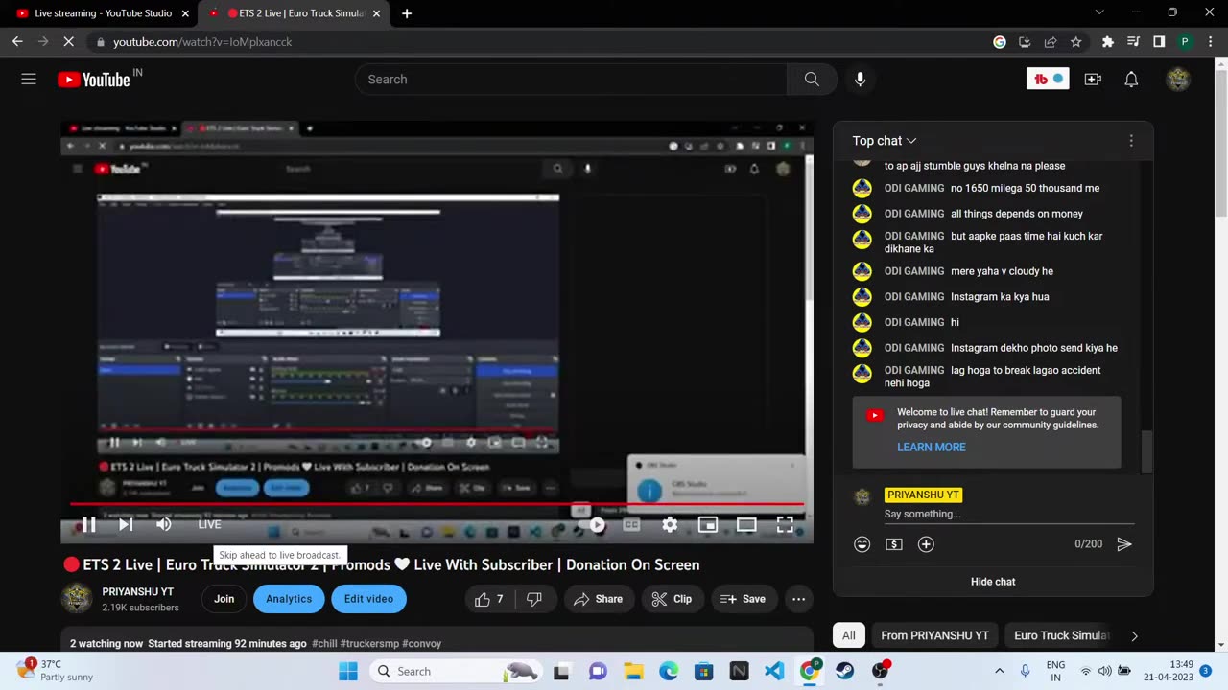Click the Edit video button

[x=368, y=599]
